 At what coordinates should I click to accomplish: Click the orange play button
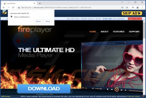pyautogui.click(x=117, y=90)
